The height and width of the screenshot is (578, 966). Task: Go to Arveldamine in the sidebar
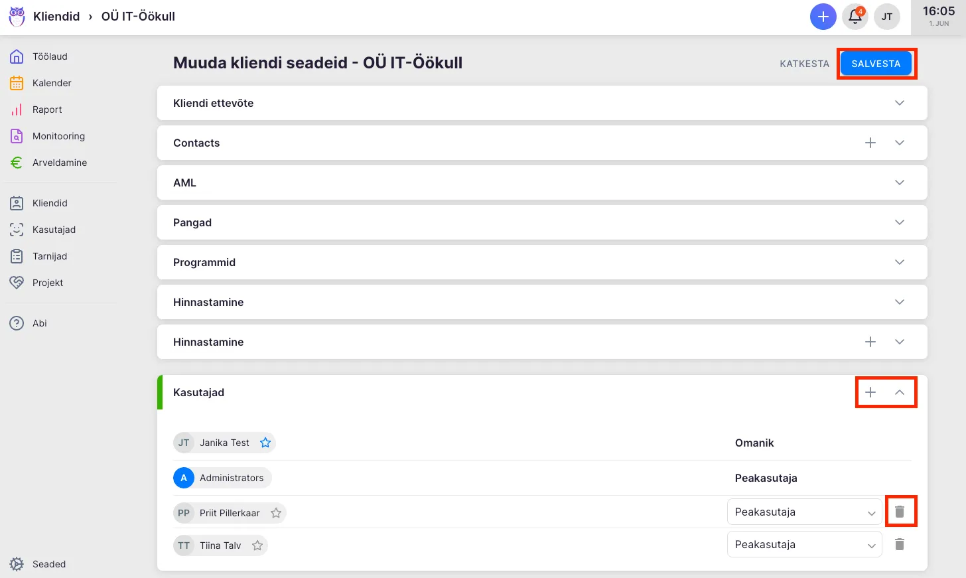click(59, 163)
